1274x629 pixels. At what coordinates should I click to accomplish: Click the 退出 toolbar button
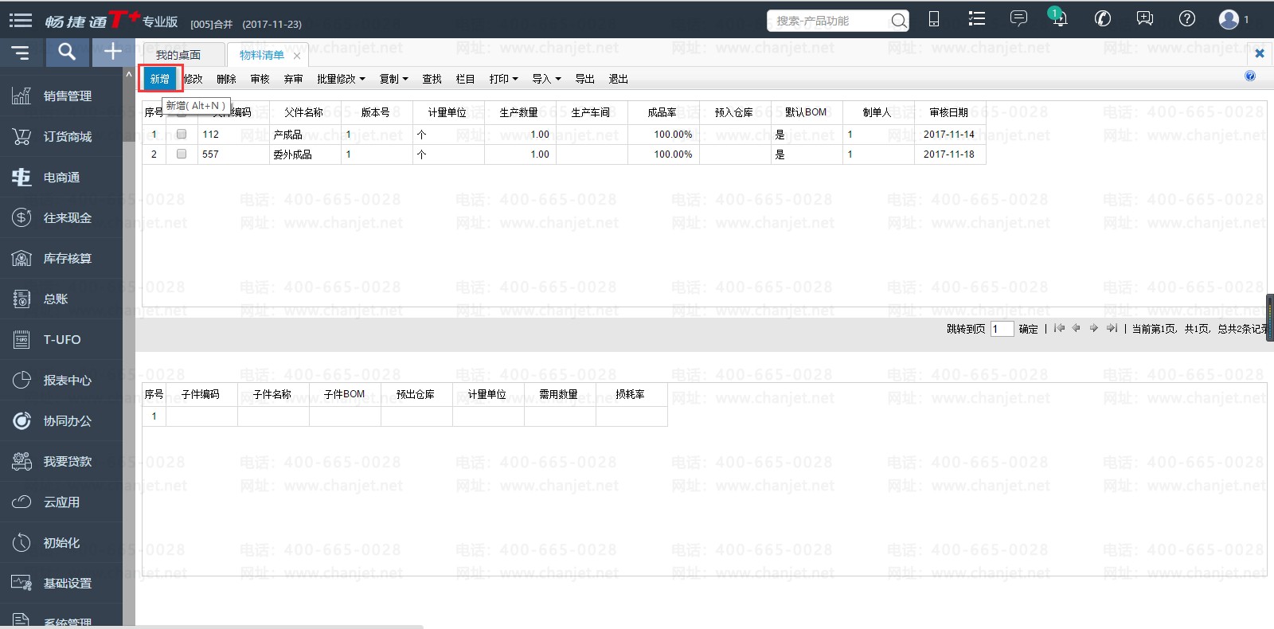click(x=618, y=79)
